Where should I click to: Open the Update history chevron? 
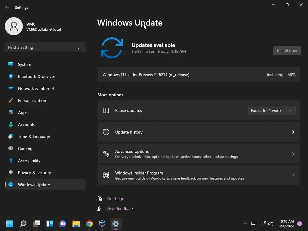pos(293,132)
